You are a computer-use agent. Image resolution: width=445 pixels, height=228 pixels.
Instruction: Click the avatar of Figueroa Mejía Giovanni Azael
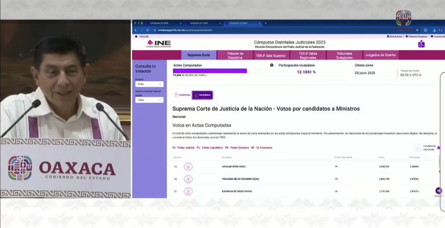click(188, 179)
